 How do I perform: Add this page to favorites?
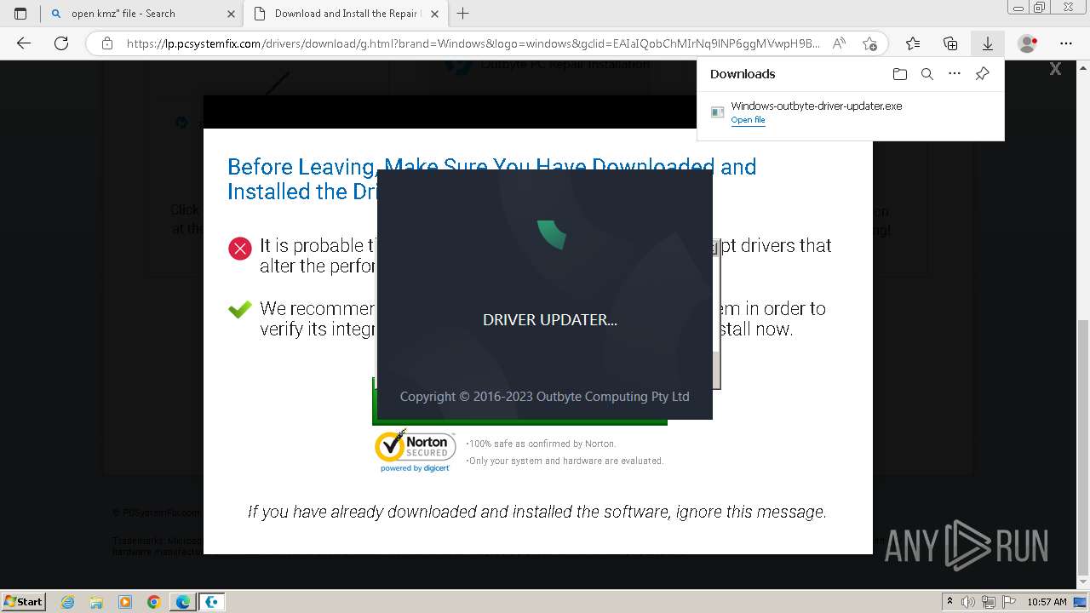click(x=869, y=43)
